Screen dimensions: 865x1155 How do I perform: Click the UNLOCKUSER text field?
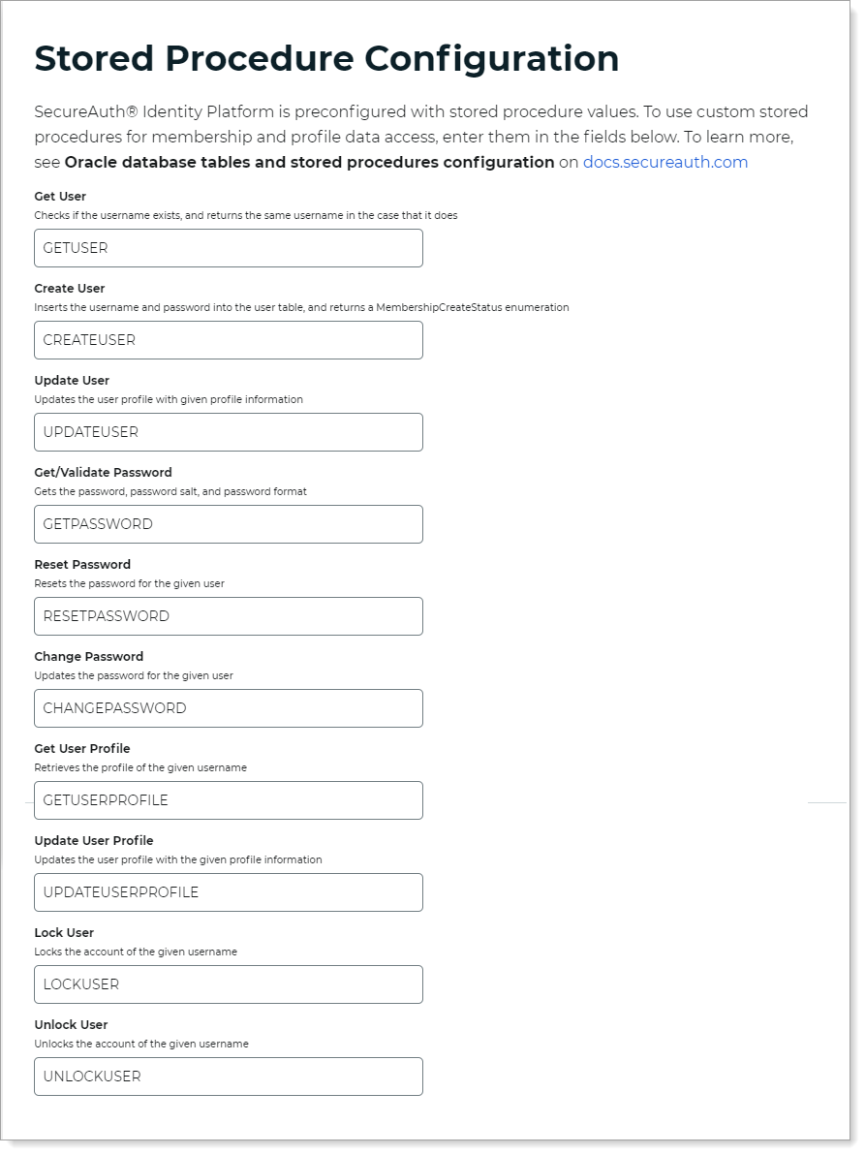(x=229, y=1077)
